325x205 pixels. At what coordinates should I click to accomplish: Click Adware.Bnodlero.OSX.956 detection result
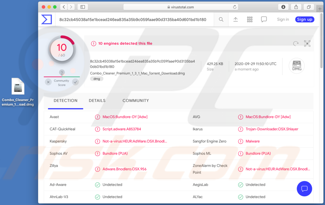(124, 169)
